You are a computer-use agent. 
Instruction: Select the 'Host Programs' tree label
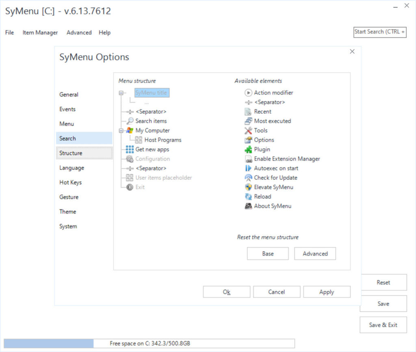point(163,140)
